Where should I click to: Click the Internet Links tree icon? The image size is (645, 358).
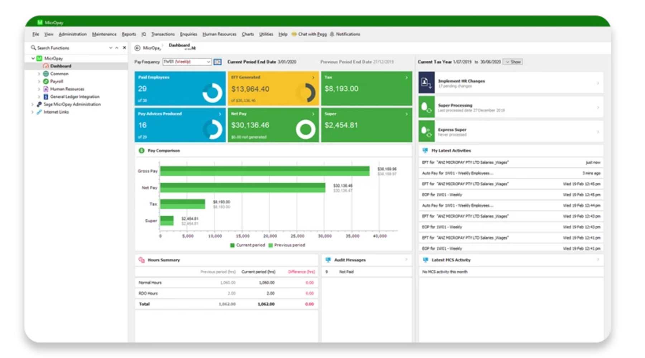point(39,112)
